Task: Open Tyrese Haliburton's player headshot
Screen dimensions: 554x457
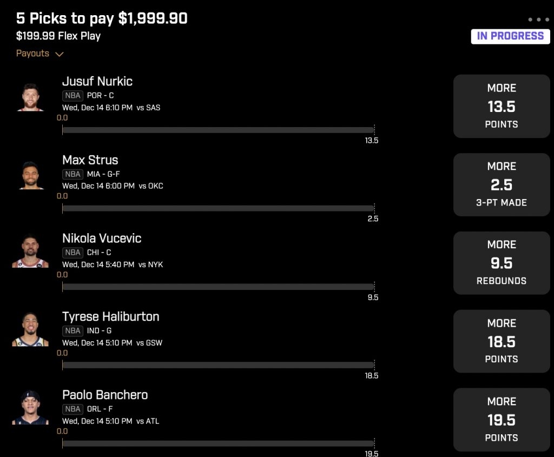Action: tap(30, 329)
